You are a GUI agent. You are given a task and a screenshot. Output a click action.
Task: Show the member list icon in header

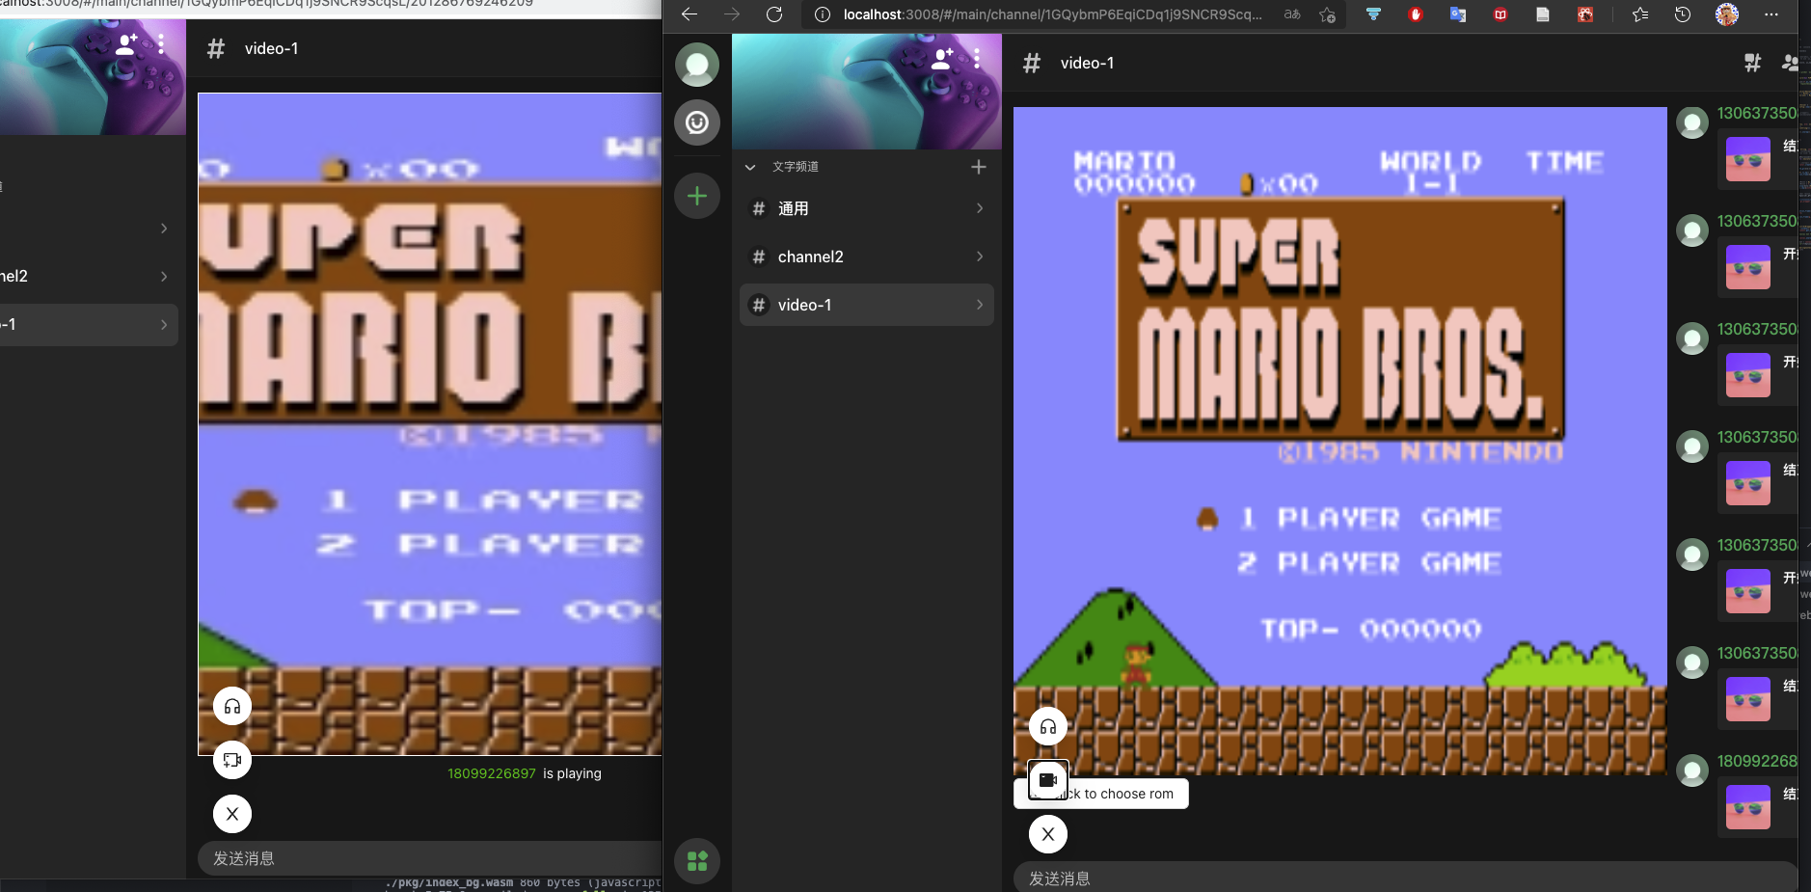[x=1791, y=63]
